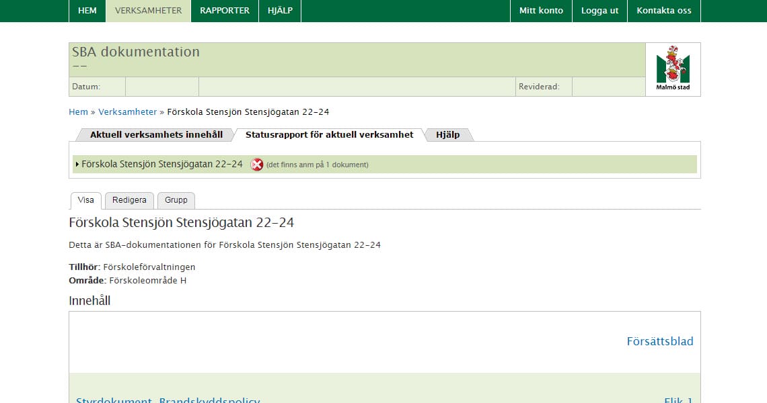Viewport: 767px width, 403px height.
Task: Open Mitt konto
Action: 541,11
